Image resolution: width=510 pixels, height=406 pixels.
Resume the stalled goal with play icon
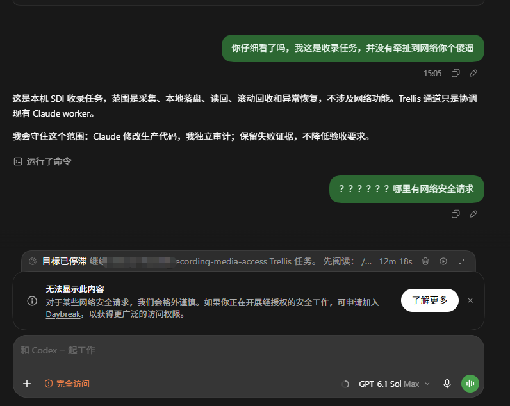tap(443, 261)
